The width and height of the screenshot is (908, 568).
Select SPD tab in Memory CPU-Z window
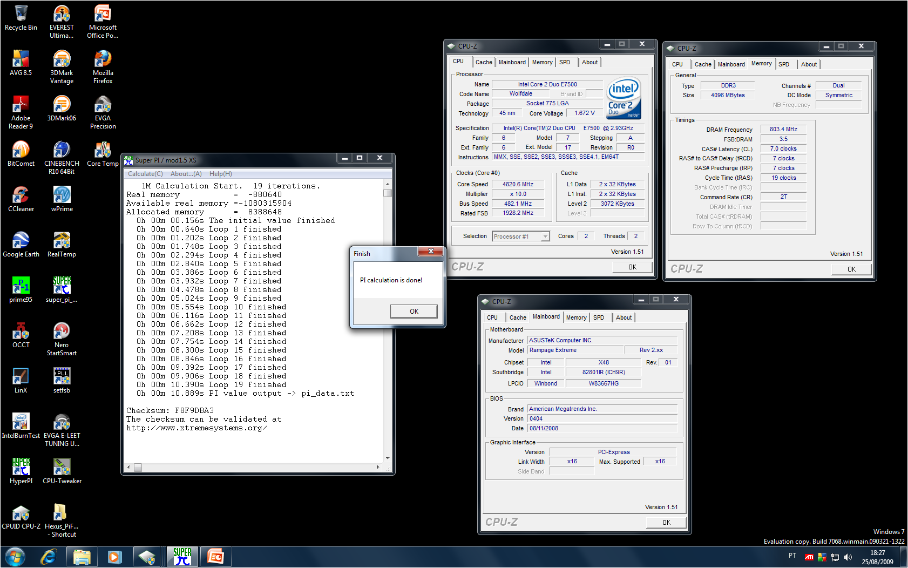pos(784,64)
